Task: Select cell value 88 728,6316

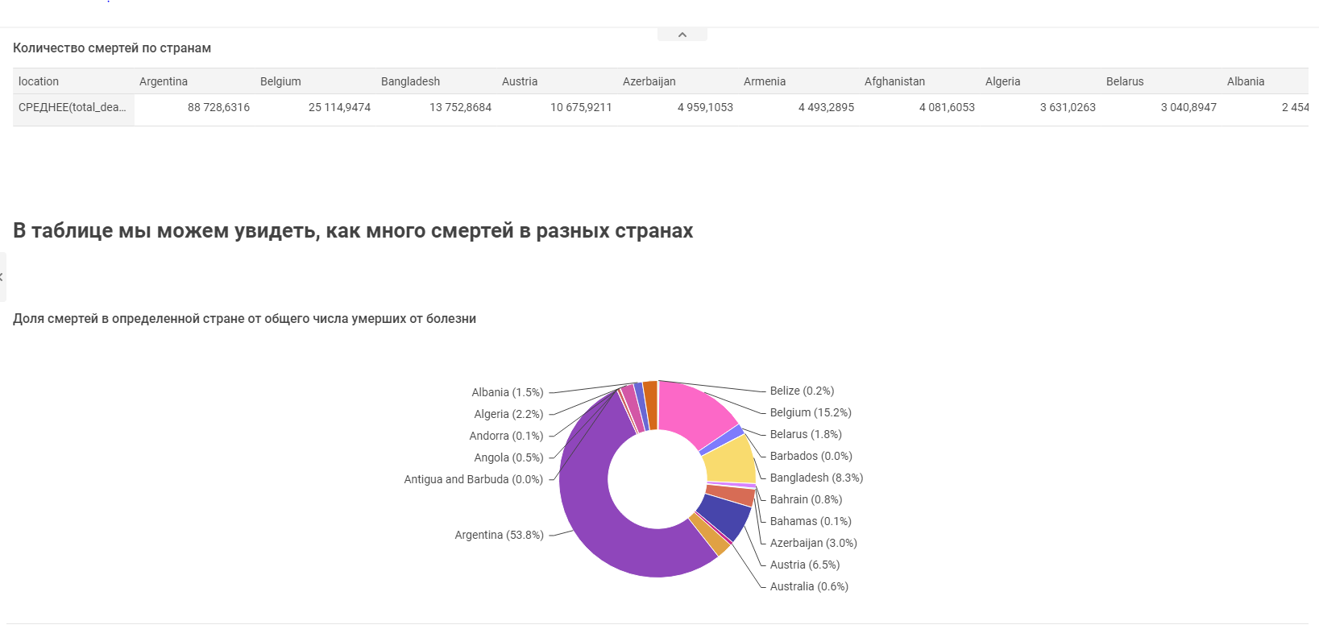Action: click(218, 107)
